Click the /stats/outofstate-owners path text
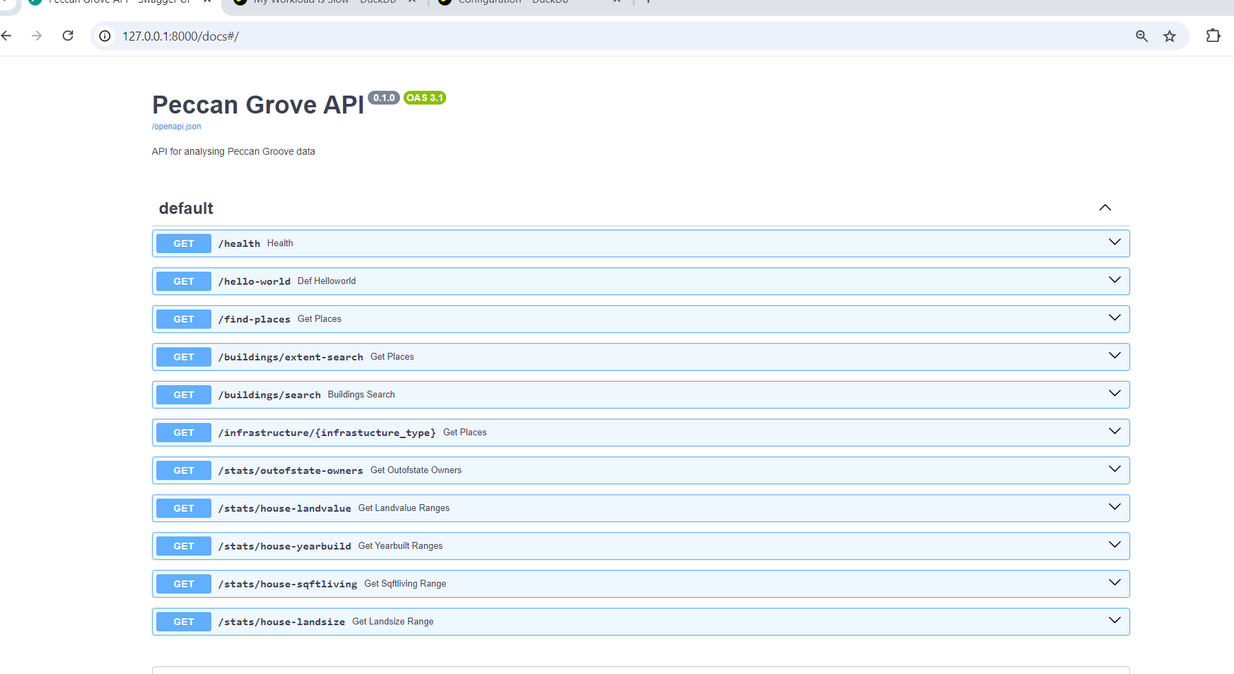Viewport: 1234px width, 674px height. click(291, 470)
